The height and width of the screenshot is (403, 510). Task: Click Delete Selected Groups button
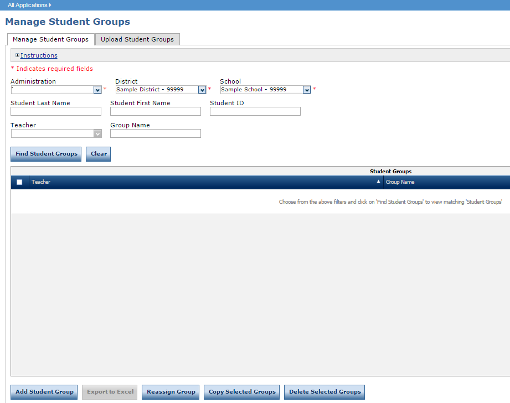(324, 392)
